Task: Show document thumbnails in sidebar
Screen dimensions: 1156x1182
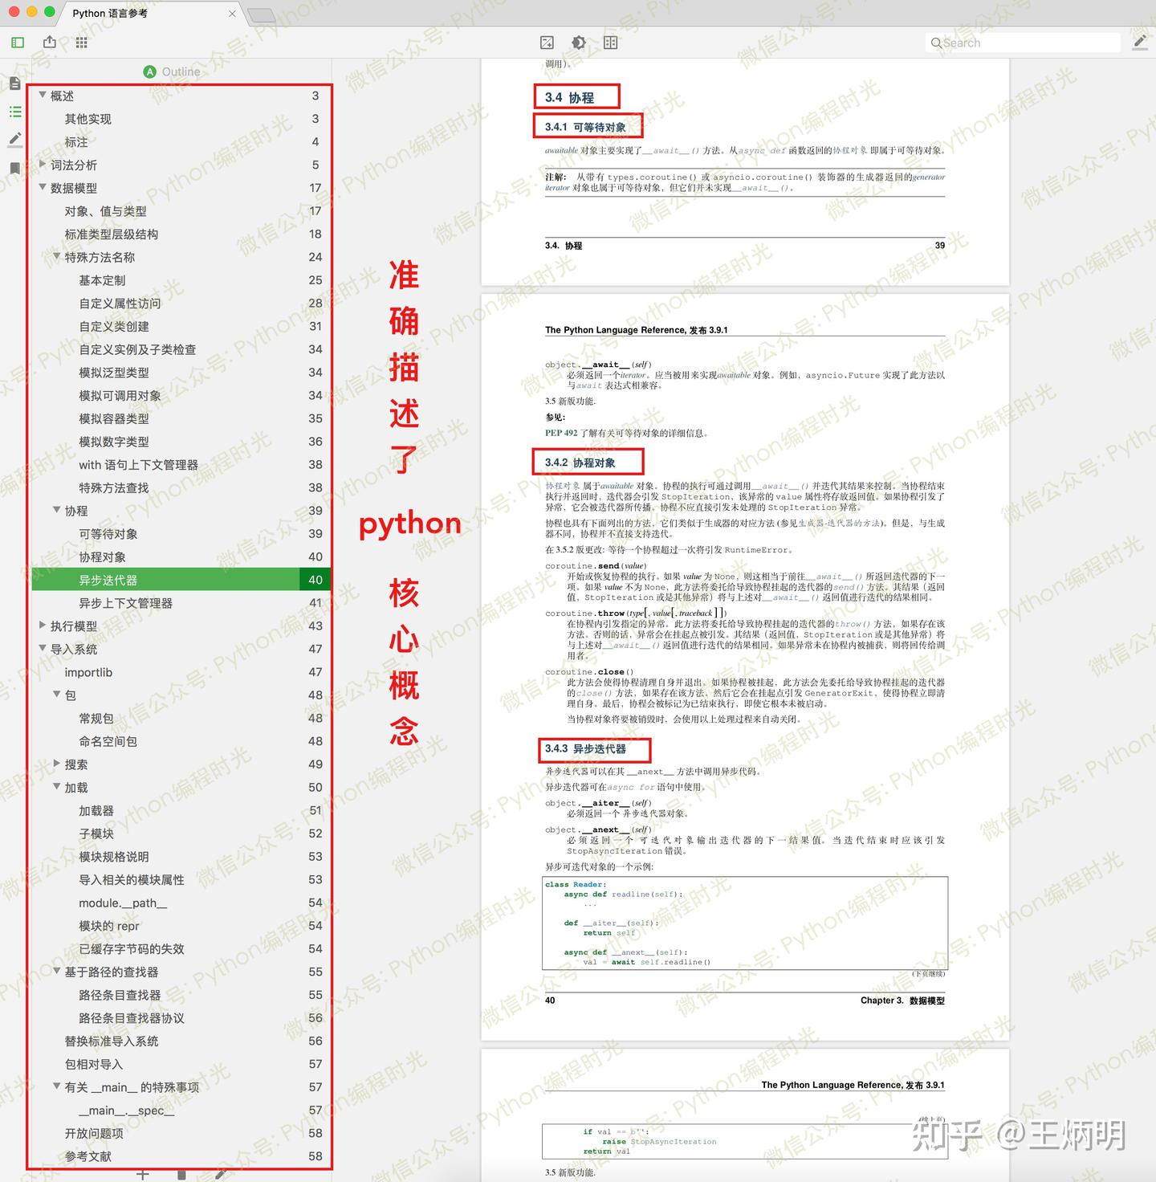Action: [14, 82]
